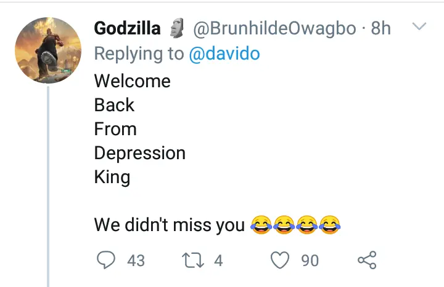Open the Godzilla display name profile
This screenshot has height=287, width=444.
127,28
